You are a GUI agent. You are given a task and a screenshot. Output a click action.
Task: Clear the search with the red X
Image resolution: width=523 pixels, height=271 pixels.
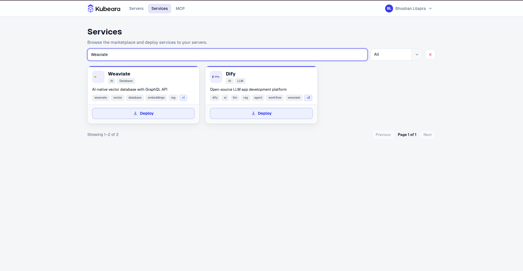coord(430,55)
